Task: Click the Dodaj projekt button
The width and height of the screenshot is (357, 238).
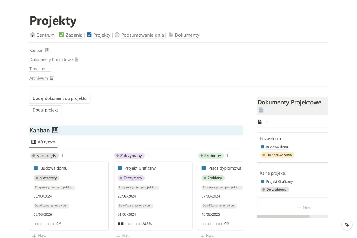Action: click(x=45, y=110)
